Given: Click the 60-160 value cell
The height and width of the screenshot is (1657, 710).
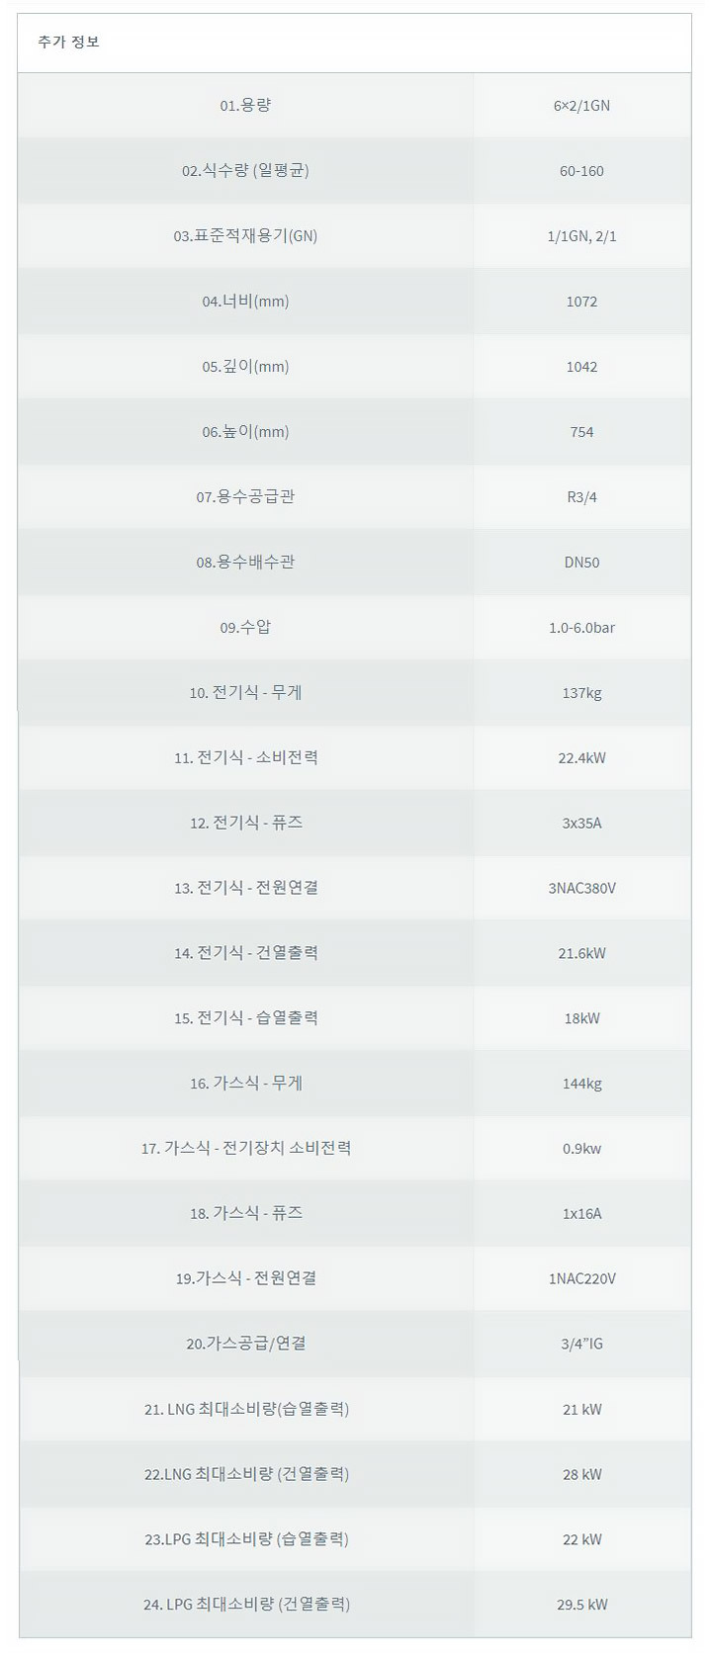Looking at the screenshot, I should click(581, 170).
